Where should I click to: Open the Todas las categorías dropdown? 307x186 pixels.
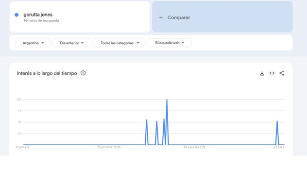tap(119, 43)
